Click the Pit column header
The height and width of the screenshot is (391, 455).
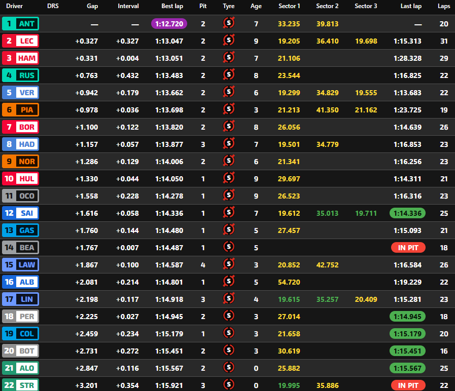click(203, 6)
